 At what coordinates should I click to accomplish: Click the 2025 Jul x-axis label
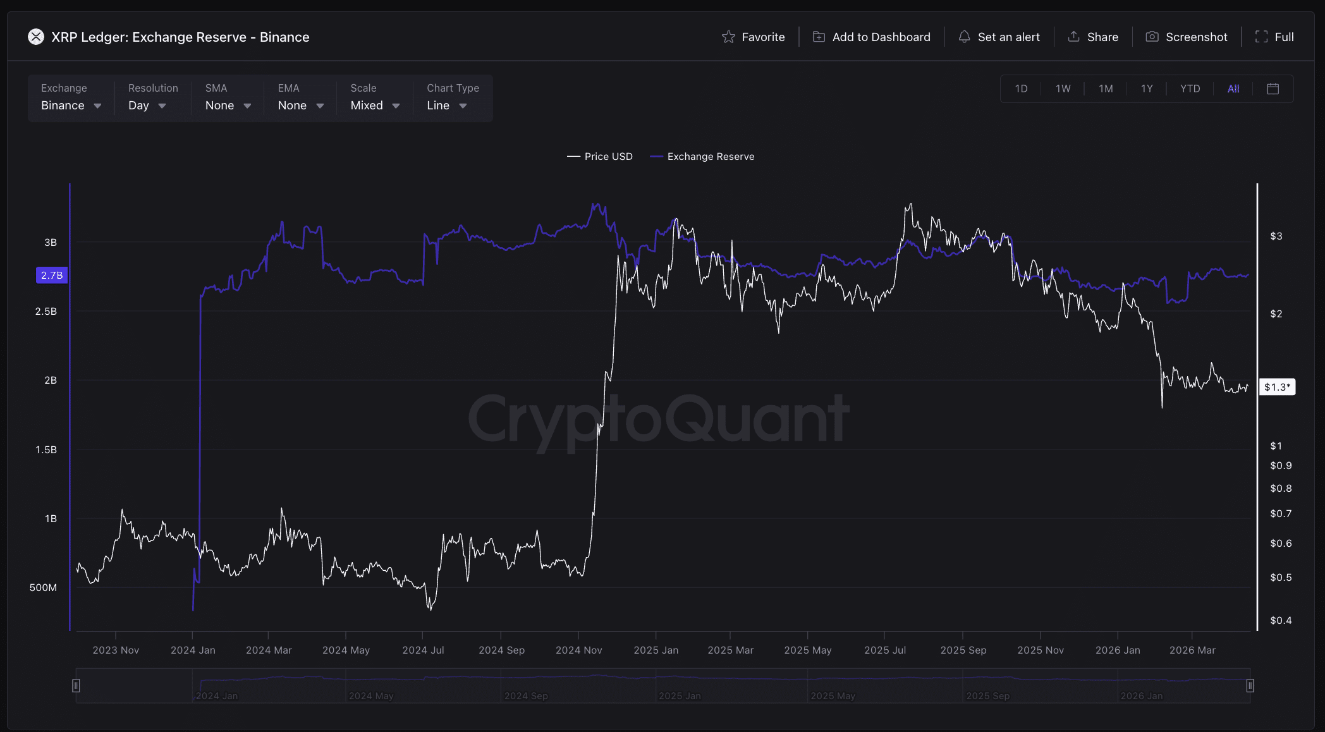click(885, 650)
